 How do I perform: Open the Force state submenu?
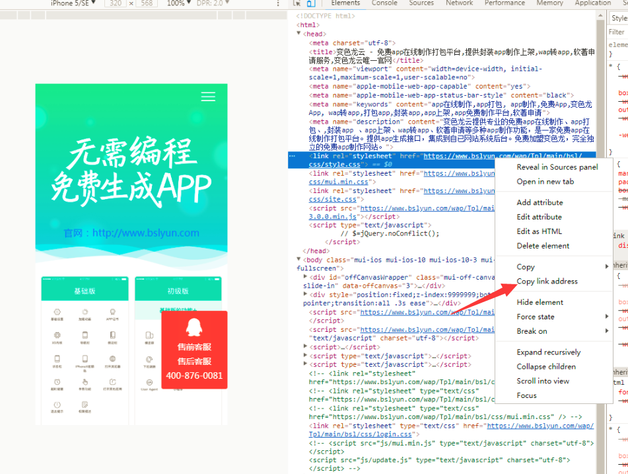click(x=554, y=317)
